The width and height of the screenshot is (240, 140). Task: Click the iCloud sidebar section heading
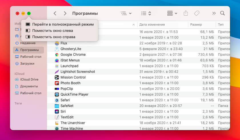(19, 74)
